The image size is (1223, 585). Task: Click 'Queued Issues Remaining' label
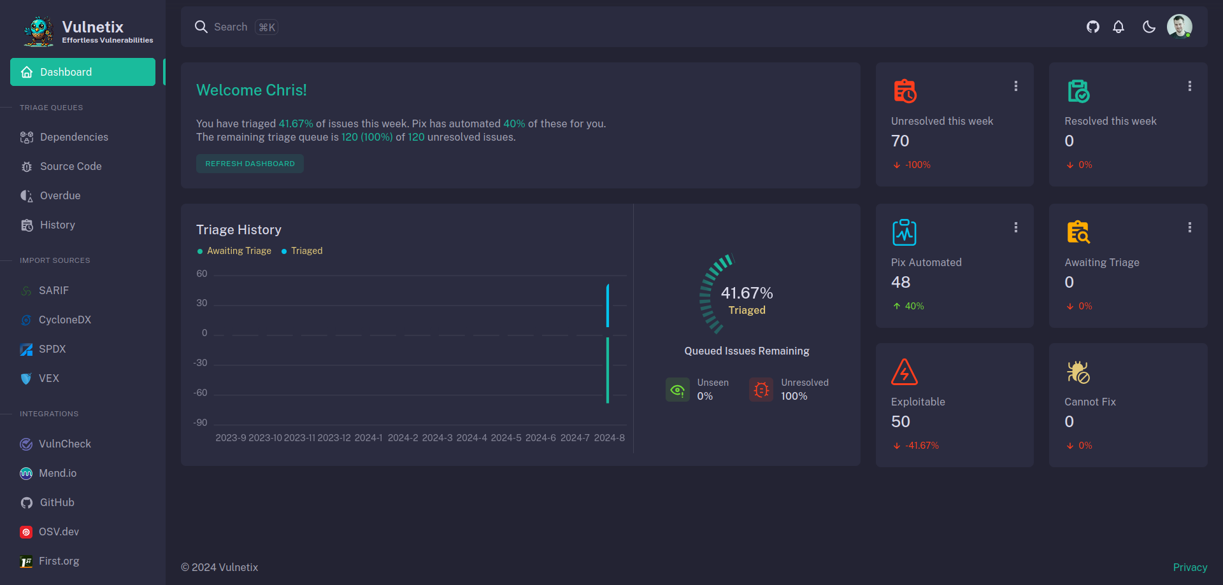pos(747,351)
